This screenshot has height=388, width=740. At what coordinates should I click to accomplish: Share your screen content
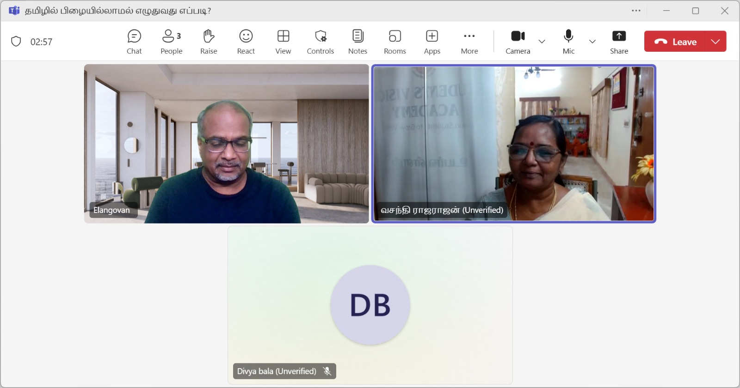tap(619, 42)
